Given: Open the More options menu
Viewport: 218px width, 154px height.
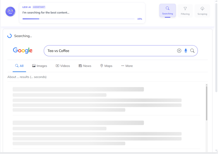Looking at the screenshot, I should 127,66.
